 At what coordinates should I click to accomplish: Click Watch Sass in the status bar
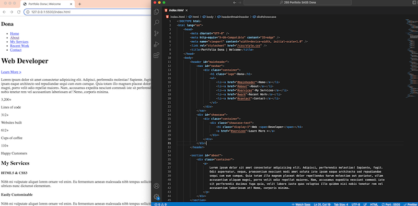[x=301, y=204]
